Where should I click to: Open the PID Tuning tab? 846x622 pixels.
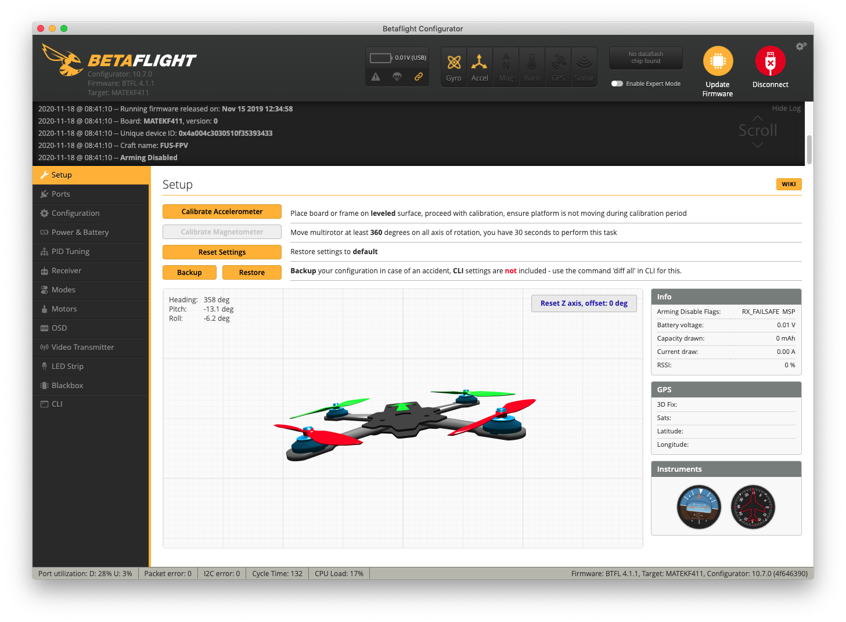point(91,251)
